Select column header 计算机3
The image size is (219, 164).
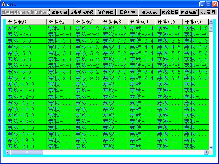[x=114, y=22]
